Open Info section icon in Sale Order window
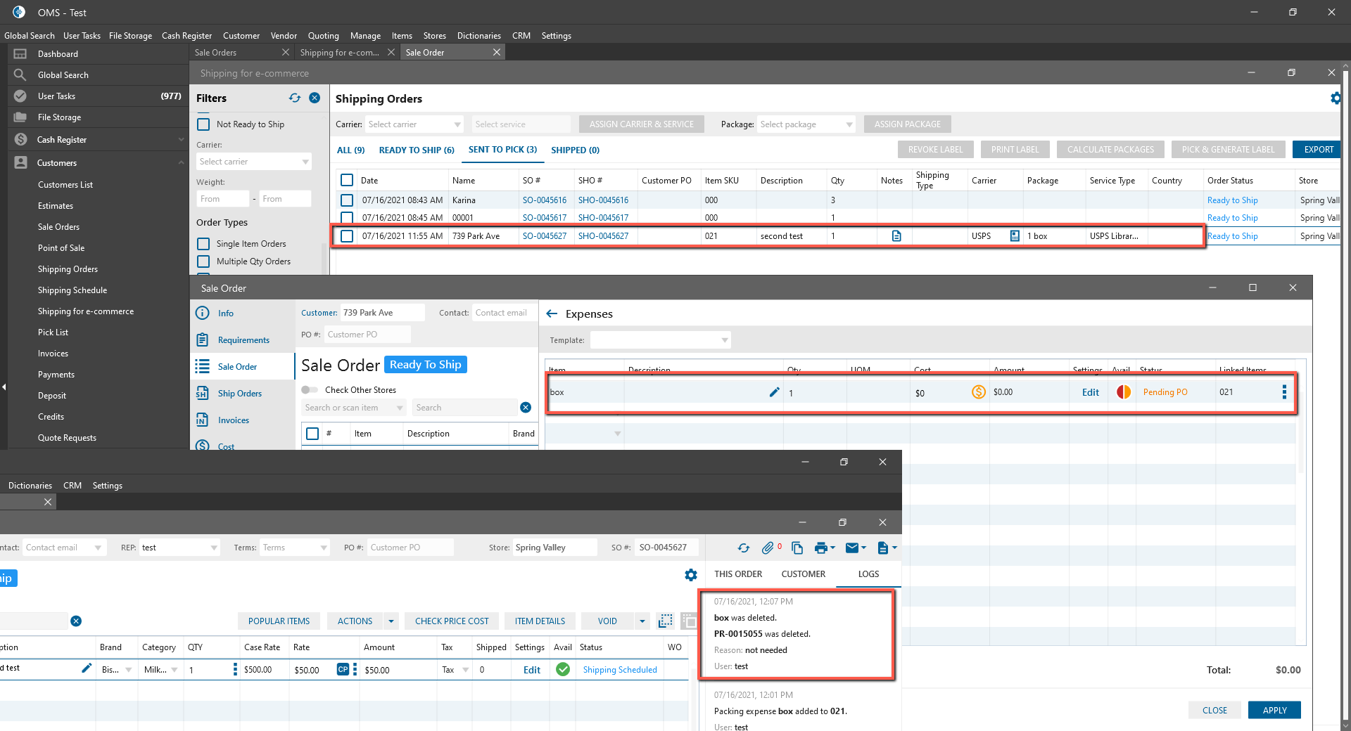 click(x=203, y=313)
